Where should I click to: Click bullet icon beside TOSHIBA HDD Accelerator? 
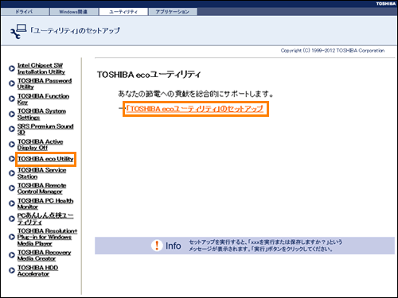tap(12, 270)
